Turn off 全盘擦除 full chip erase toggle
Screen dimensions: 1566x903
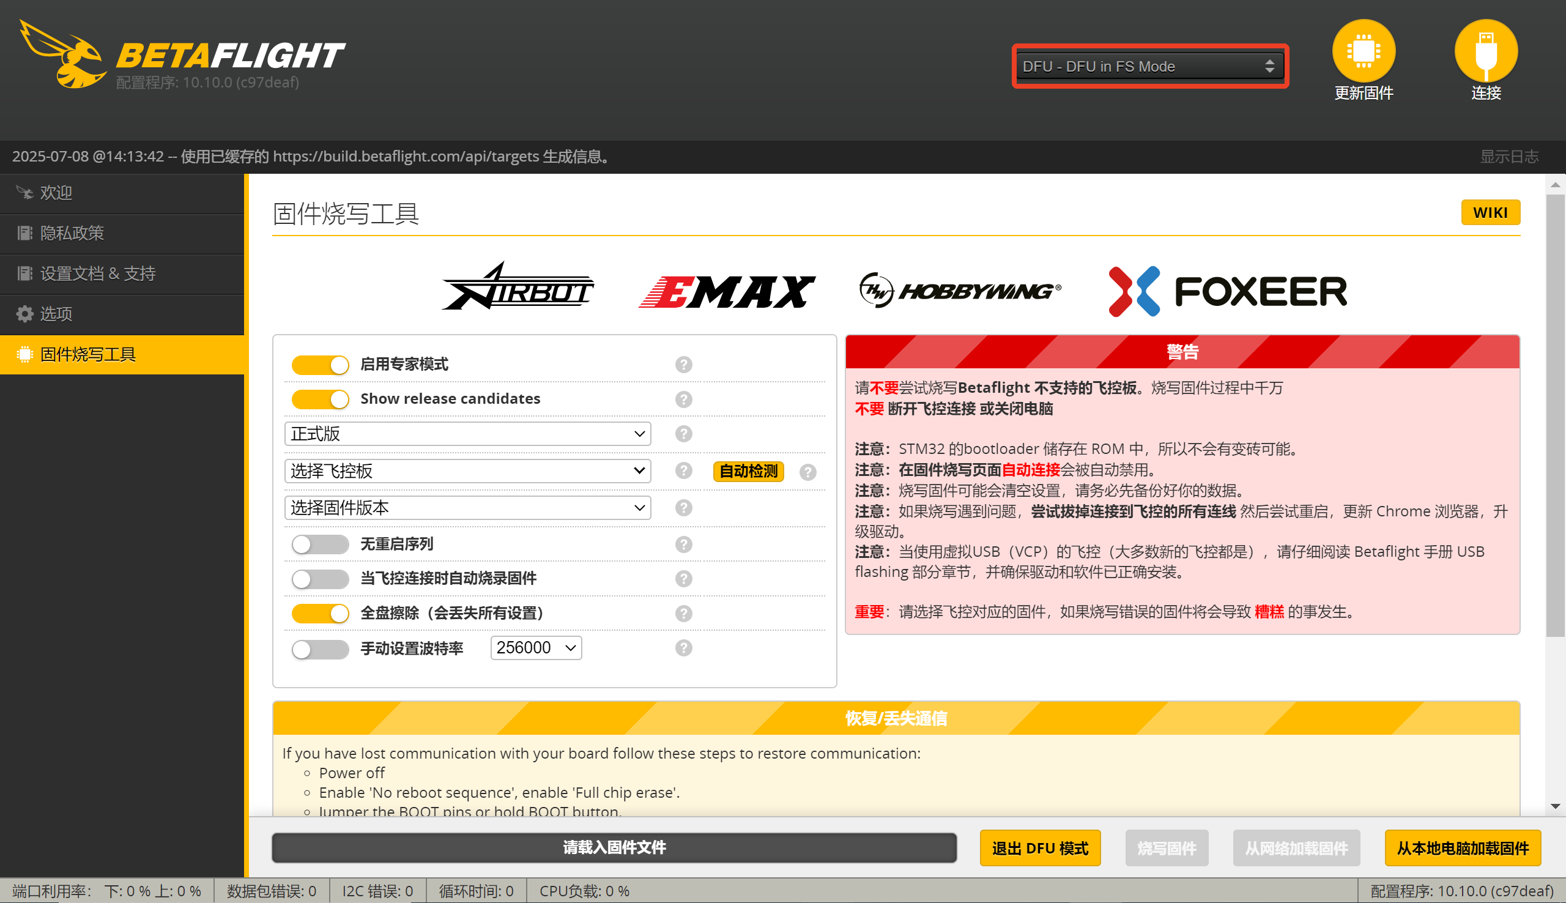click(x=320, y=614)
